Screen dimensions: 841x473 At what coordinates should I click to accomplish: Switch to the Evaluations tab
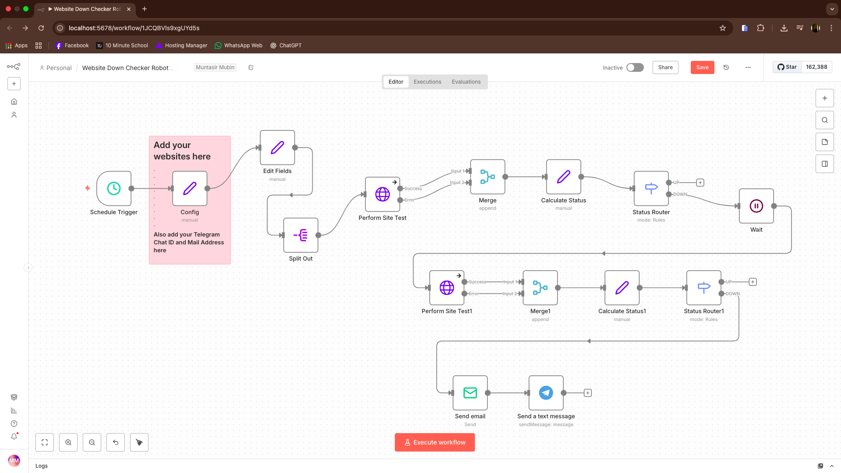(x=466, y=82)
